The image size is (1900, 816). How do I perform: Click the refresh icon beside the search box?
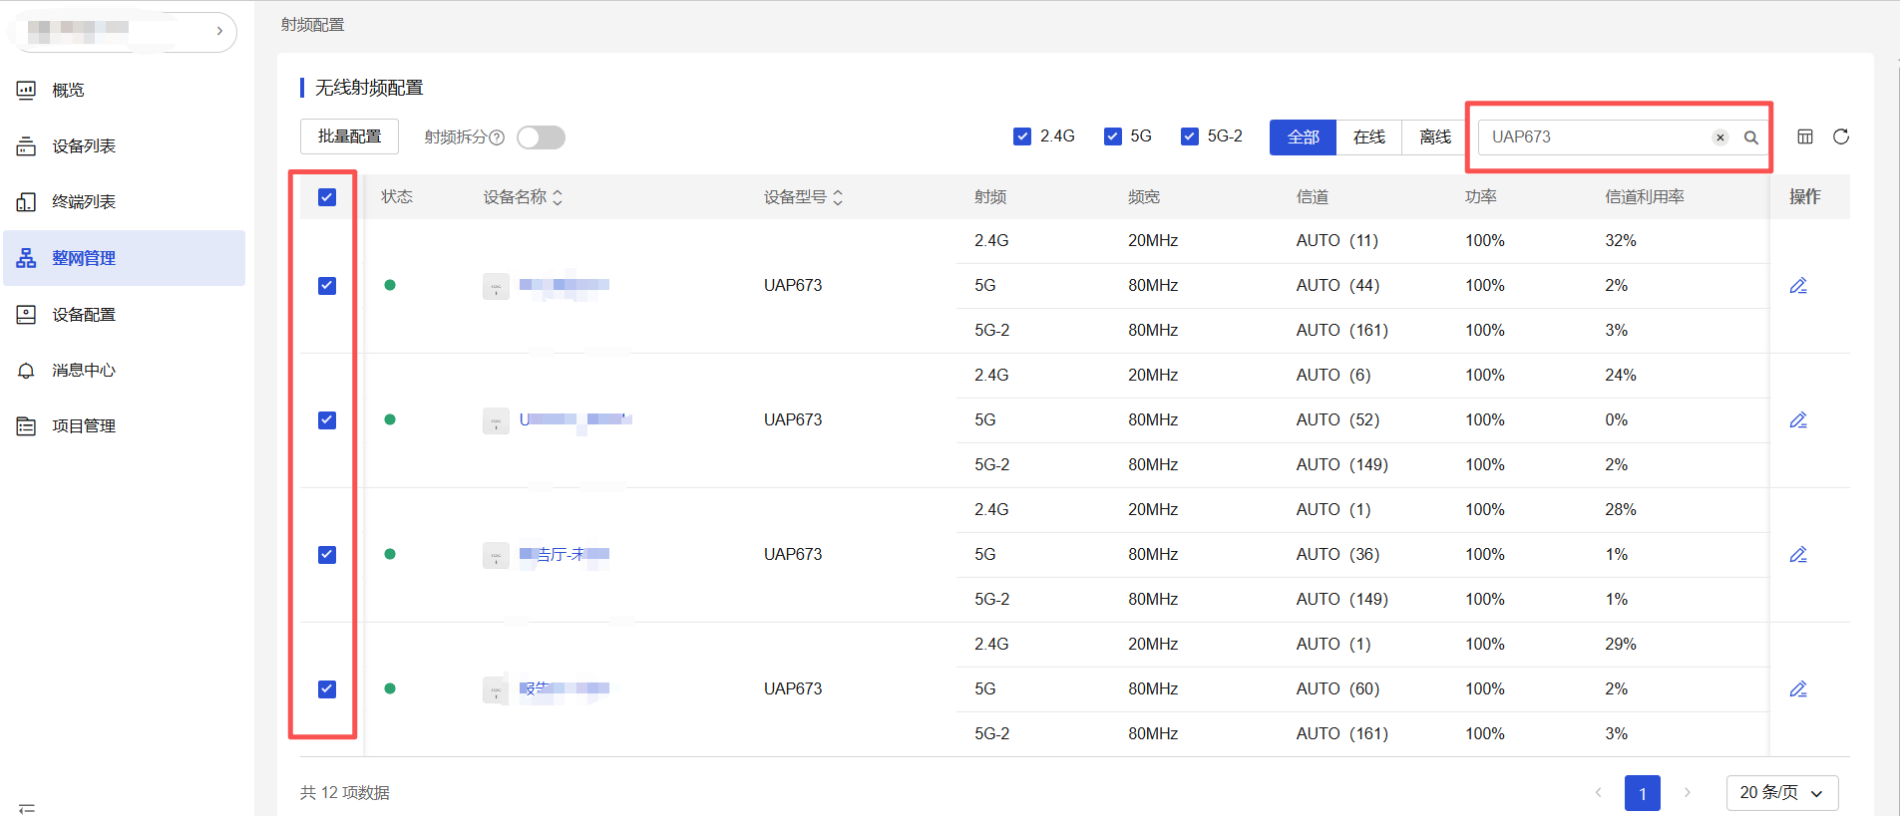tap(1841, 136)
